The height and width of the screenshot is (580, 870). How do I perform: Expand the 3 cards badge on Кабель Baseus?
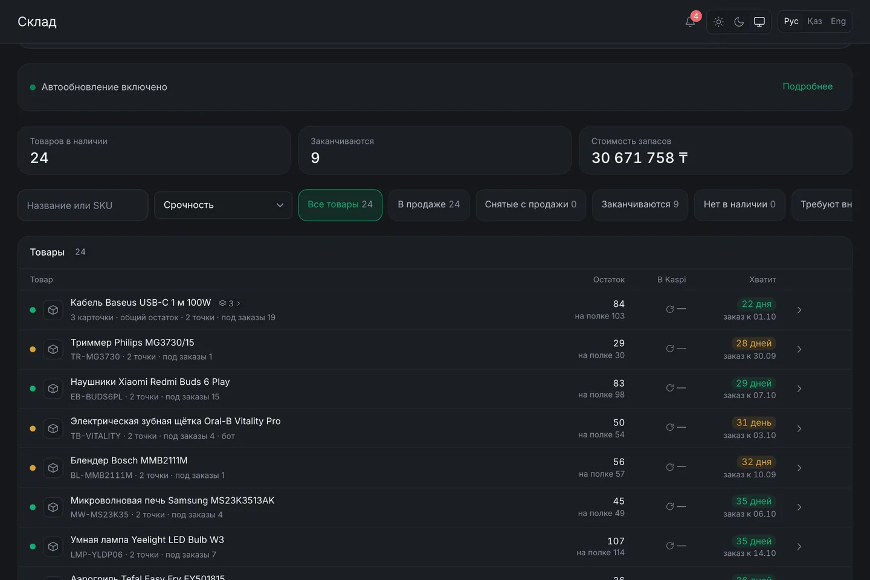pos(230,303)
